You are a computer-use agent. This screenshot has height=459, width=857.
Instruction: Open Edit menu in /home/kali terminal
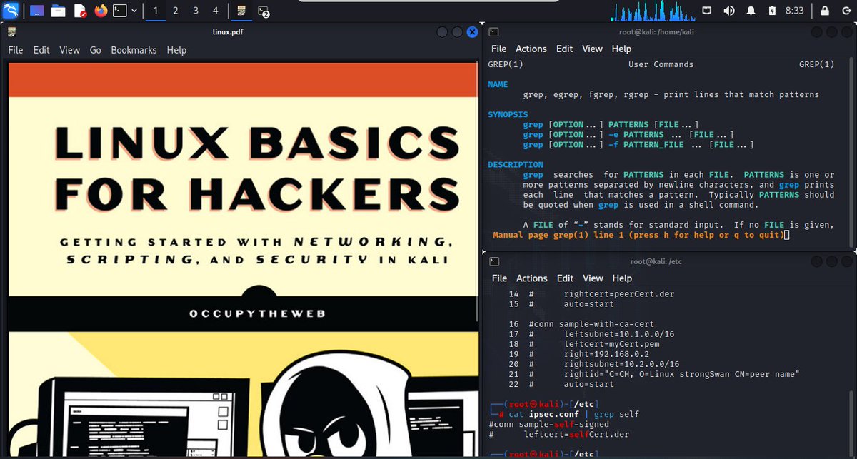click(565, 49)
